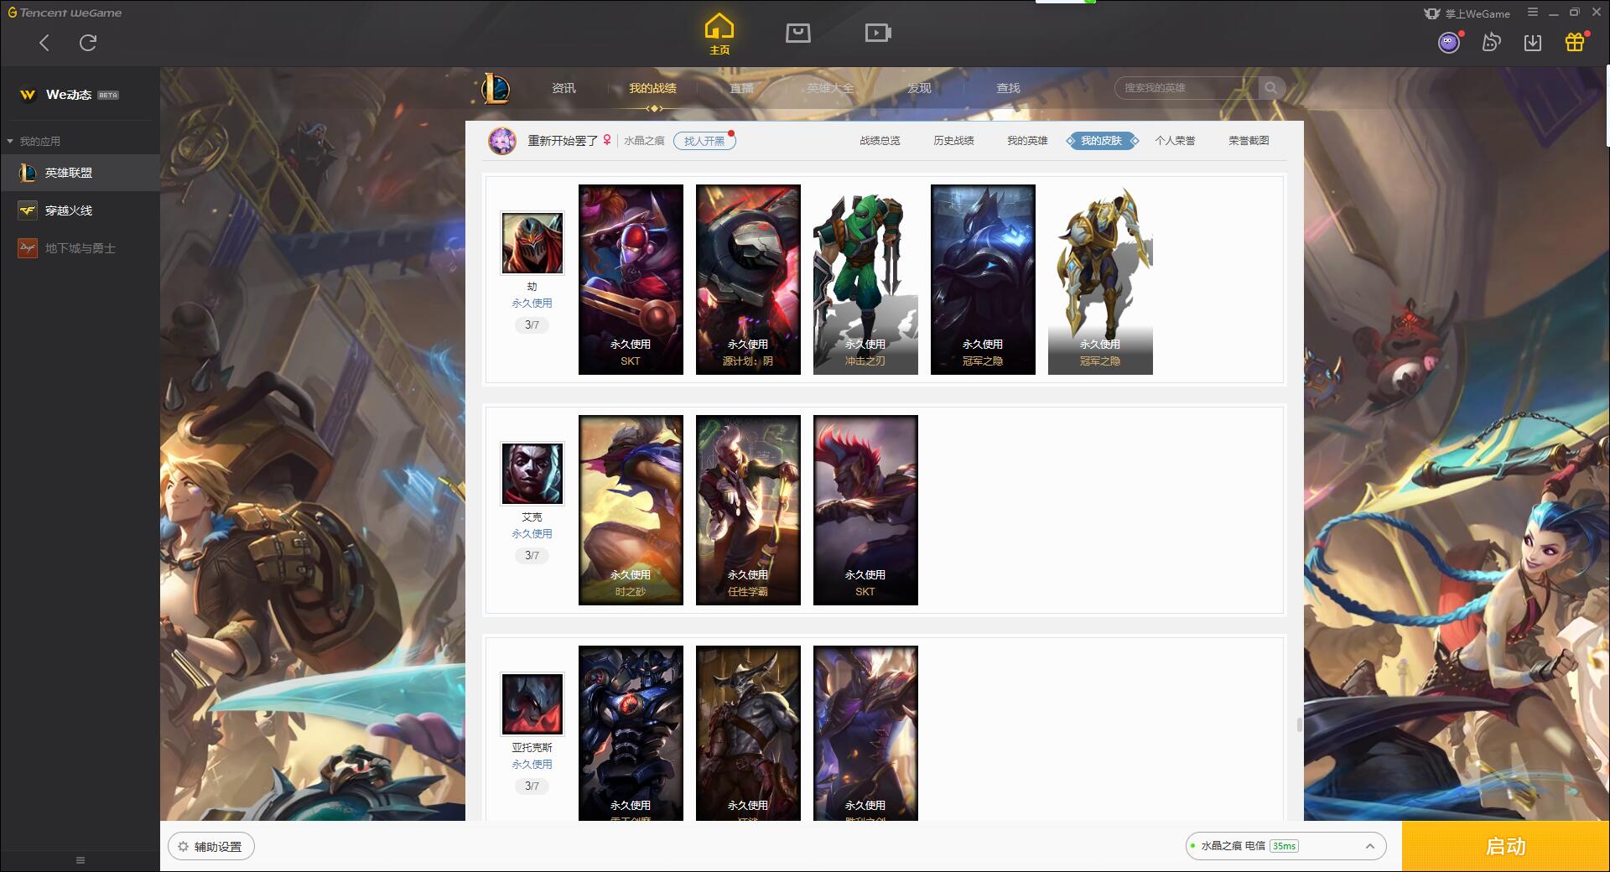Click the golden 冠军之隐 skin card
Screen dimensions: 1610x872
1100,279
